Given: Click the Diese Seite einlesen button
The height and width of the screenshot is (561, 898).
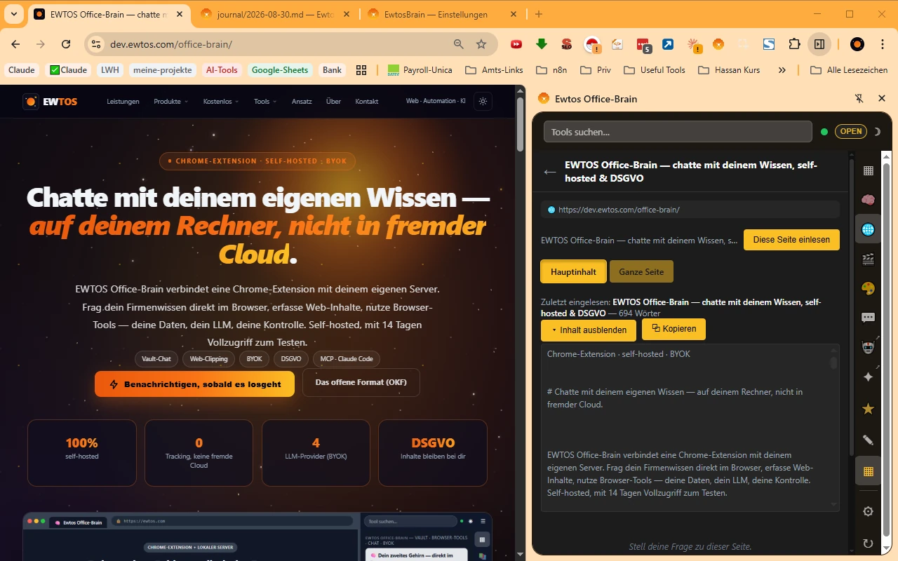Looking at the screenshot, I should [x=791, y=240].
